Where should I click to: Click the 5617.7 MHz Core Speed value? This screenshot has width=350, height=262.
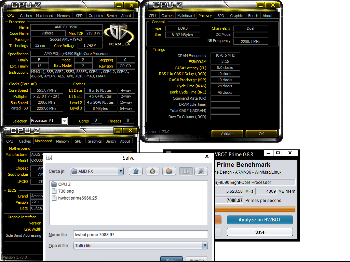pyautogui.click(x=46, y=90)
